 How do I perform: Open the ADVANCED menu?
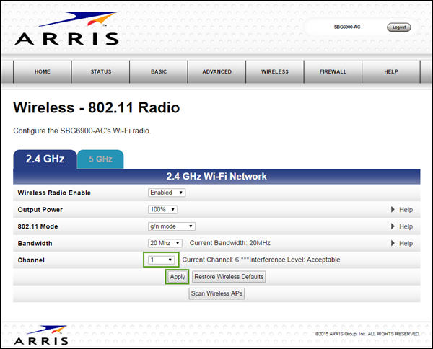click(x=216, y=72)
